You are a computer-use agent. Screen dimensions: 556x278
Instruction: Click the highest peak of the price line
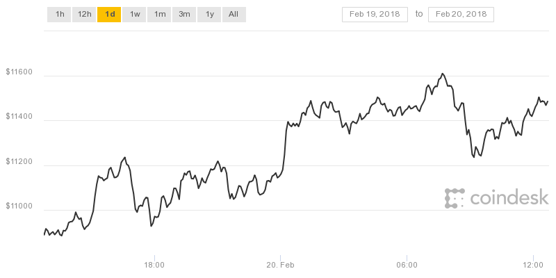(x=443, y=73)
